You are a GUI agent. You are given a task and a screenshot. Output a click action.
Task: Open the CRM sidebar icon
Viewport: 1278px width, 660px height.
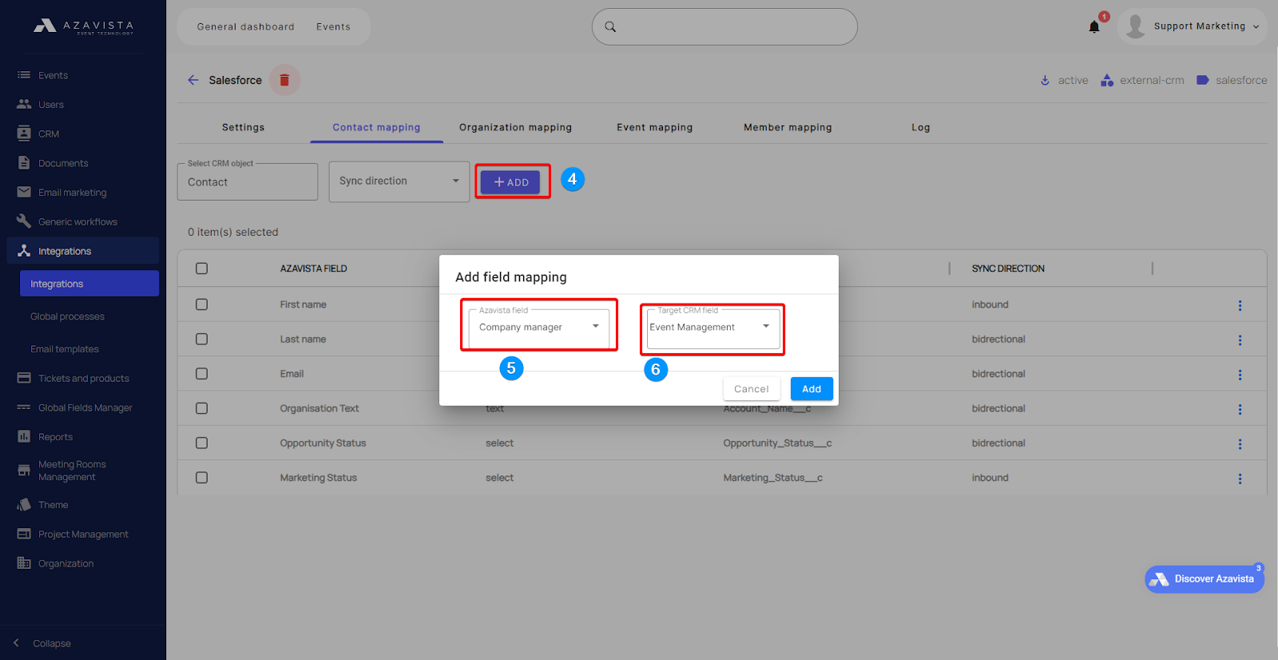pos(24,133)
